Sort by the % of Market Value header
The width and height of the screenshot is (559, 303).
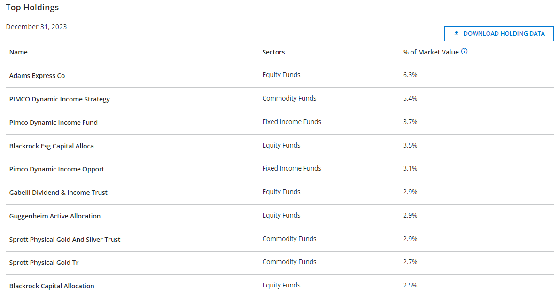(x=431, y=52)
